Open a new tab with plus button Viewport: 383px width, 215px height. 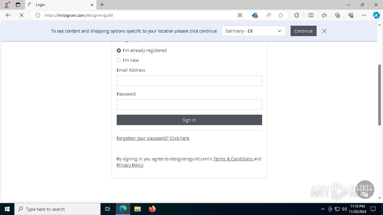pos(102,5)
